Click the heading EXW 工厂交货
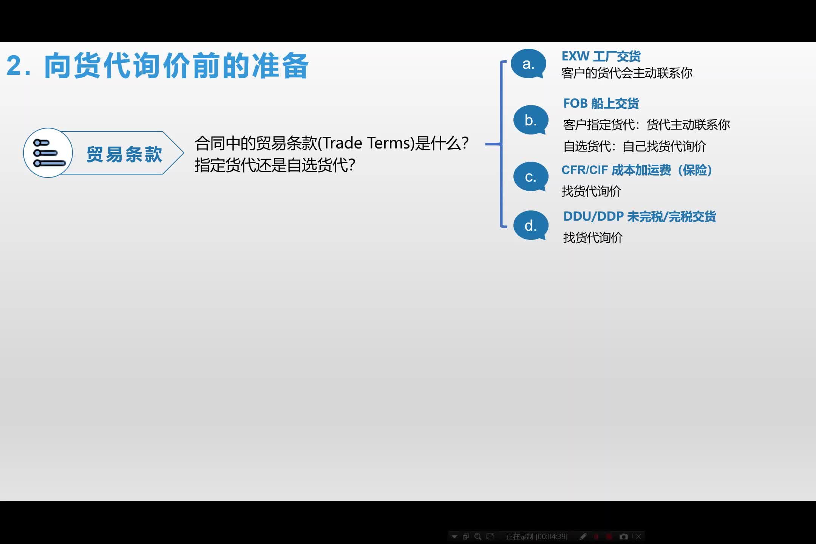Viewport: 816px width, 544px height. click(x=601, y=56)
